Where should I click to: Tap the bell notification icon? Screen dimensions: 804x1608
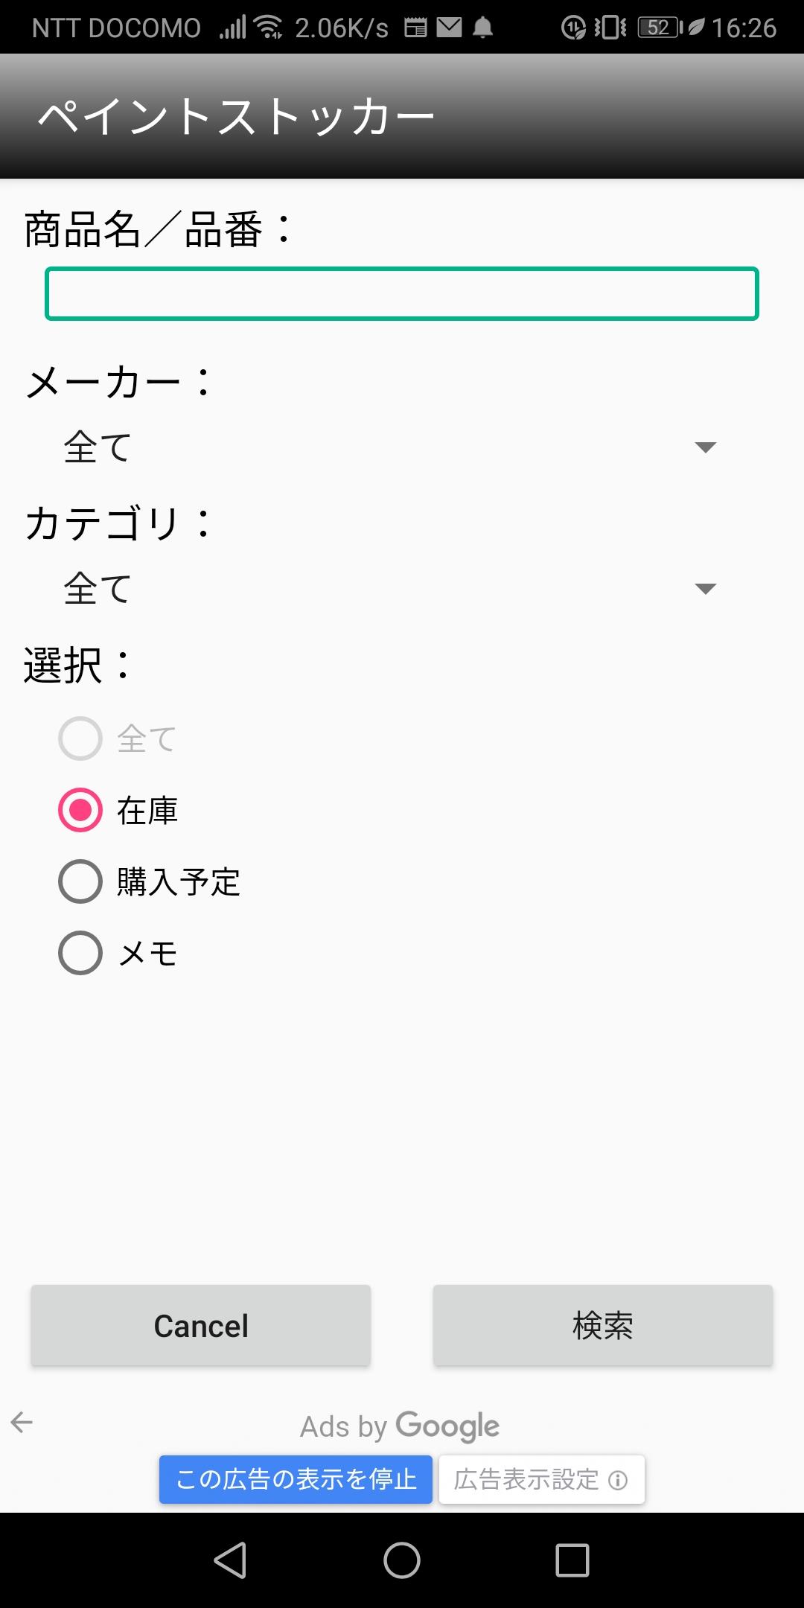point(483,28)
